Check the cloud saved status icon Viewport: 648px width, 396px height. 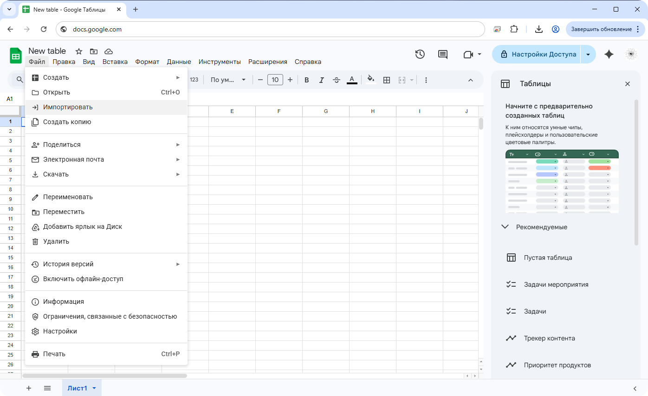[x=109, y=51]
